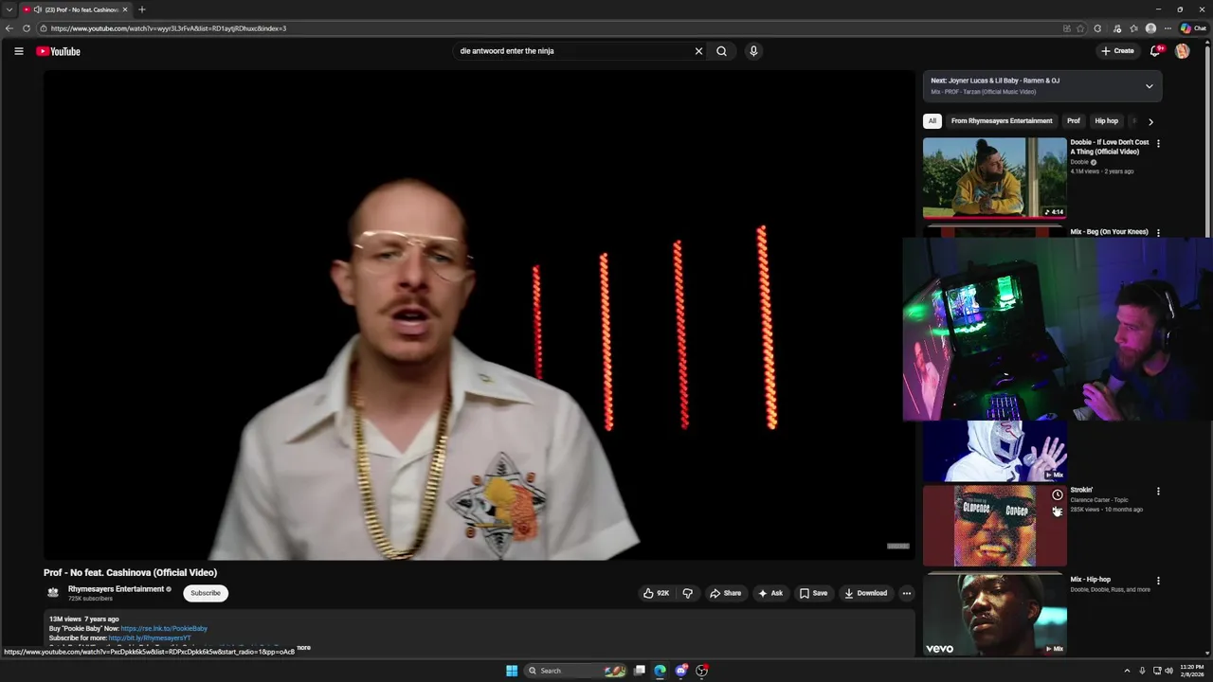
Task: Open Edge Settings and more menu
Action: tap(1168, 28)
